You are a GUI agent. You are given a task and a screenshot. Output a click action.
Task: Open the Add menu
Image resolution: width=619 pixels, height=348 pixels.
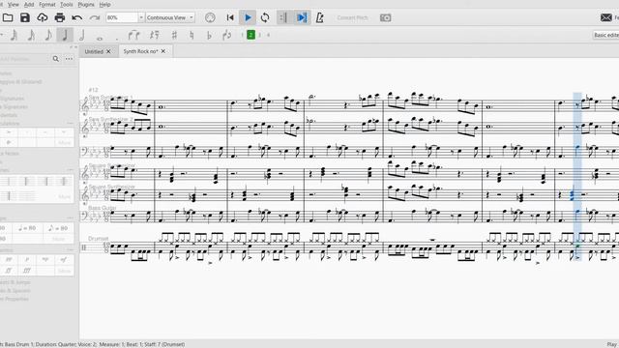(29, 4)
